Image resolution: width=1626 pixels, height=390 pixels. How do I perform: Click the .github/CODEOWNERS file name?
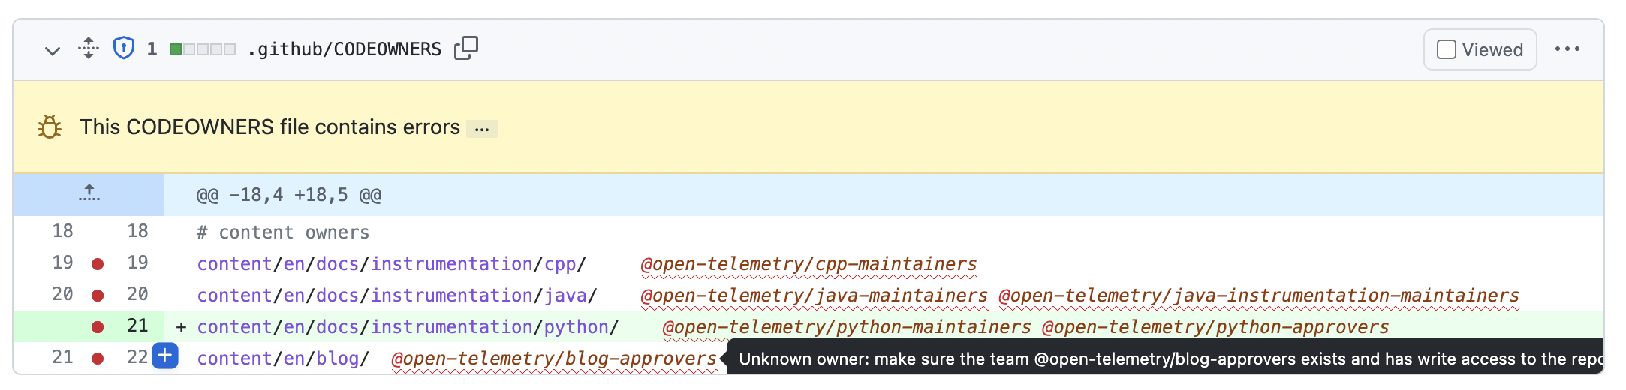(x=345, y=49)
